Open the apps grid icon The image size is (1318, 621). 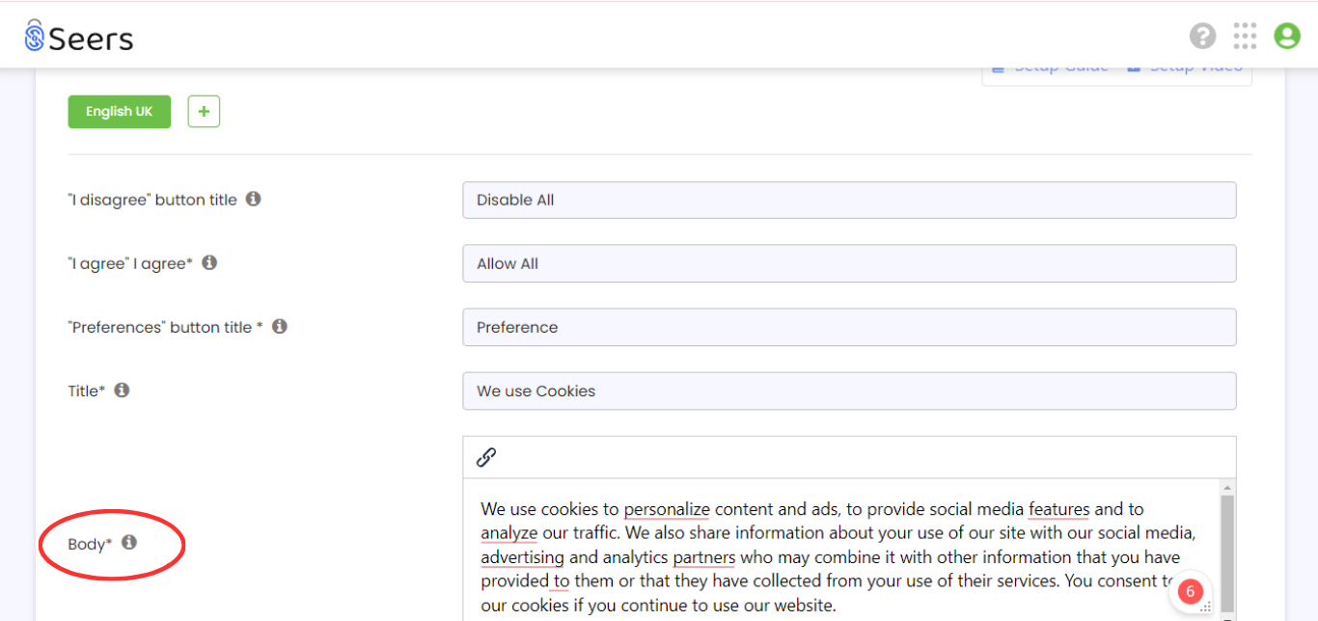(1245, 36)
